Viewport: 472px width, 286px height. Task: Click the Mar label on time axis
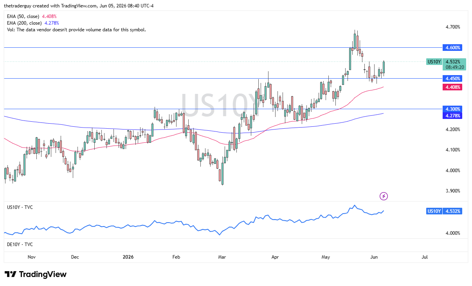coord(222,257)
